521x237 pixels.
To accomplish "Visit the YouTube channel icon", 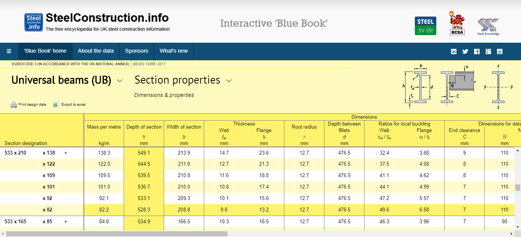I will point(499,52).
